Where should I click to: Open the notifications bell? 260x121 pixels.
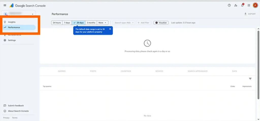click(242, 5)
